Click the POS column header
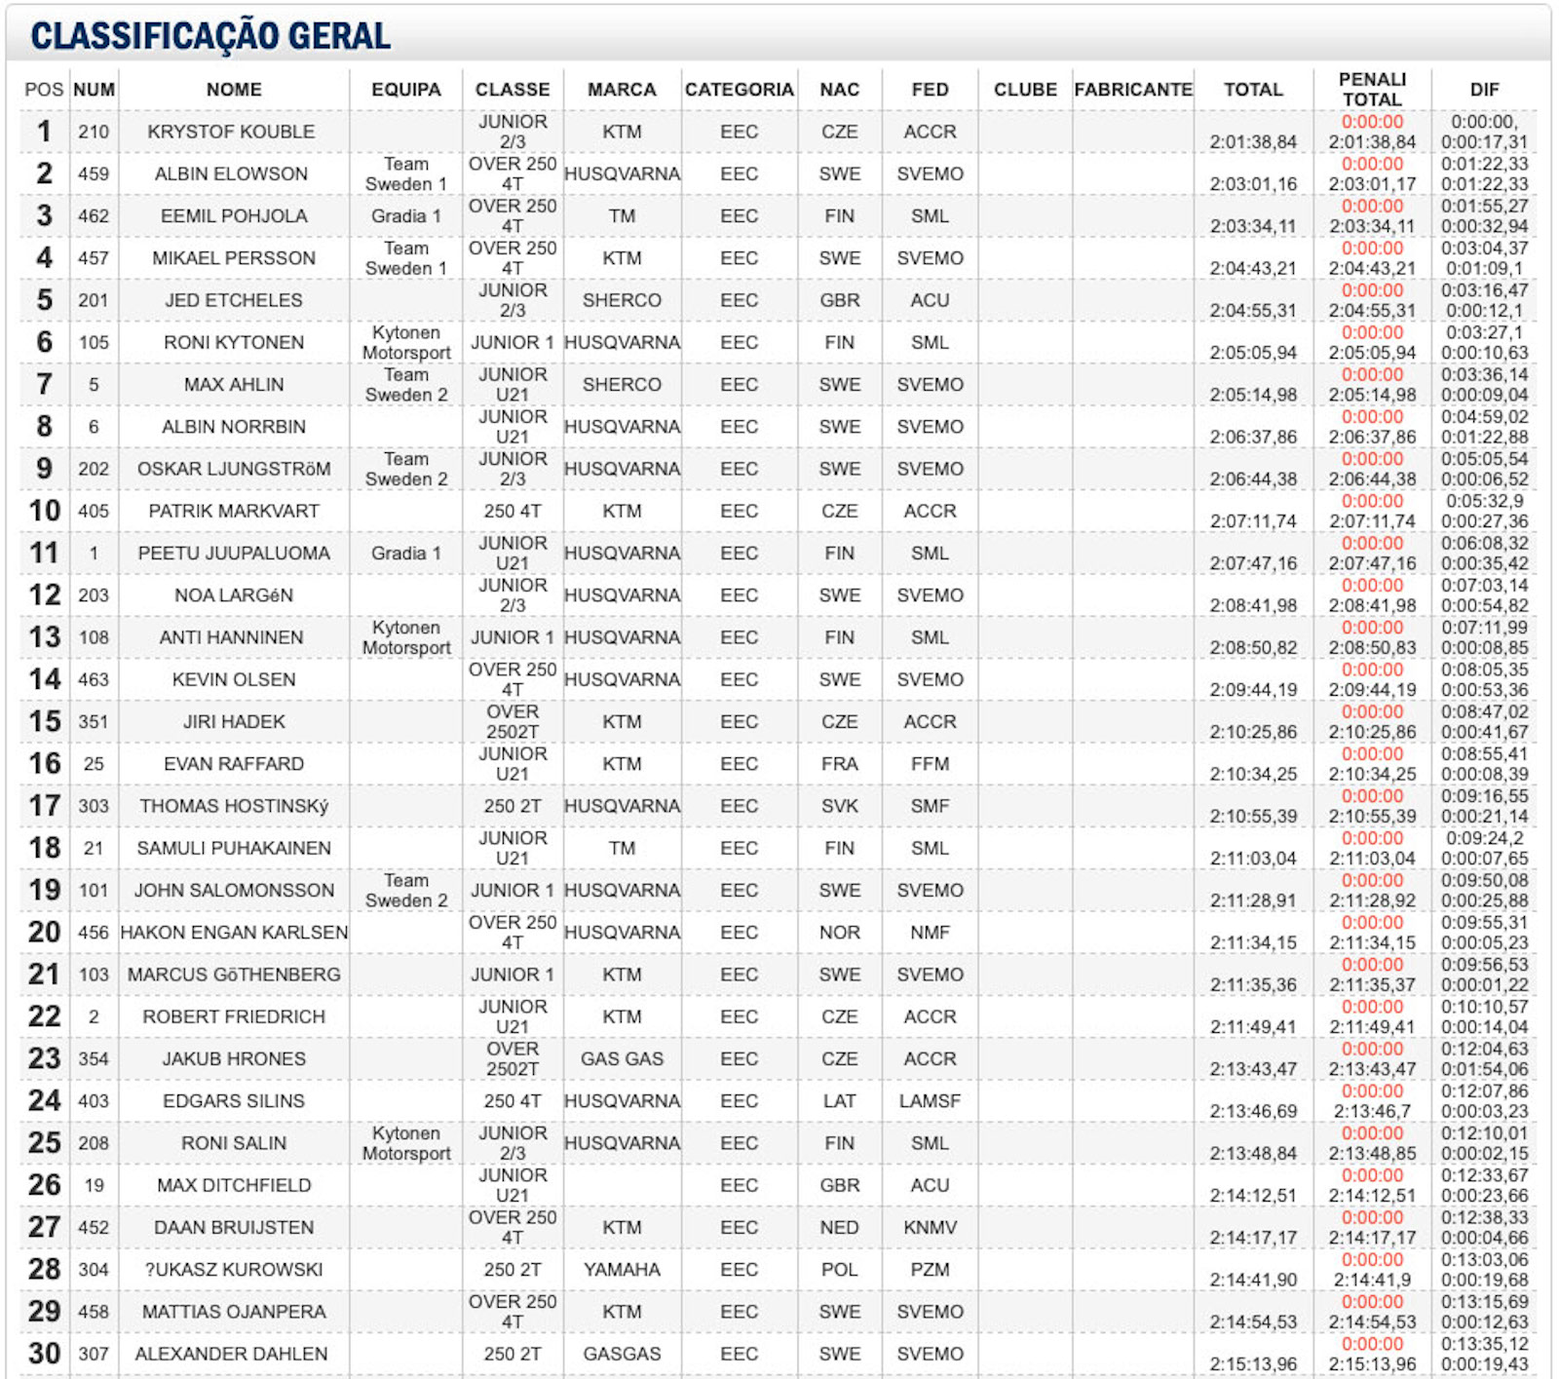The image size is (1559, 1379). tap(44, 90)
